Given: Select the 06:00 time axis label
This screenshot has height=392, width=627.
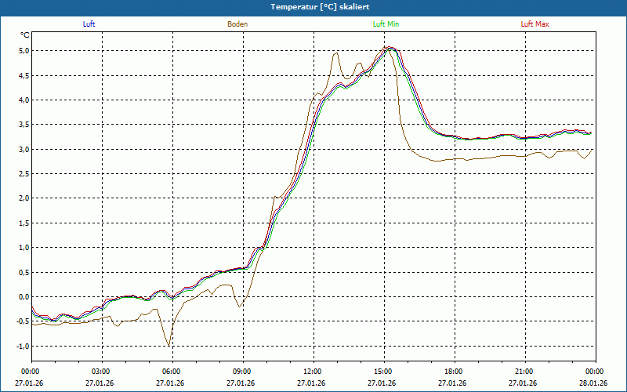Looking at the screenshot, I should point(172,372).
